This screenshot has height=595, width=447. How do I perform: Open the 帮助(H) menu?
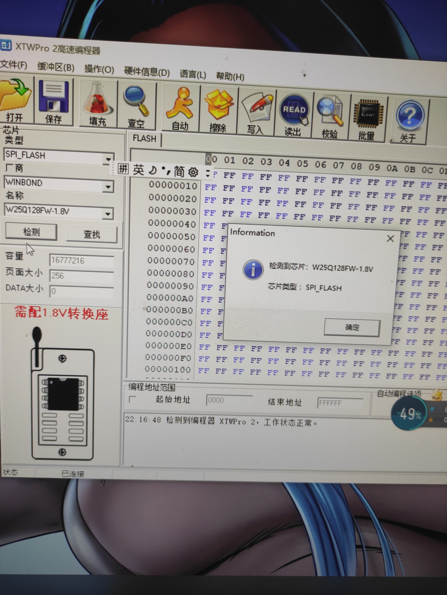click(x=230, y=76)
